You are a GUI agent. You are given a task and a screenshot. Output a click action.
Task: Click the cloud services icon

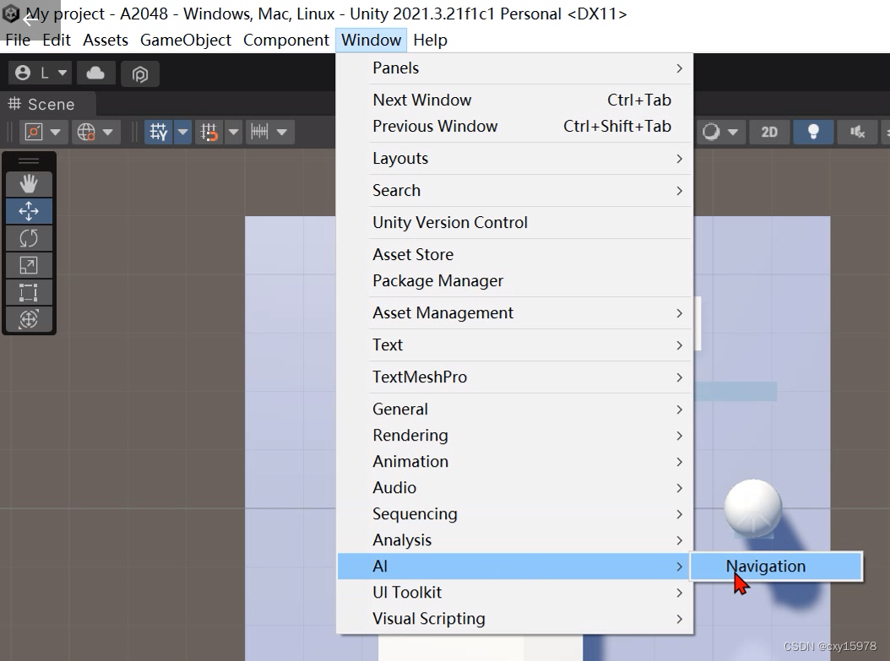coord(95,73)
